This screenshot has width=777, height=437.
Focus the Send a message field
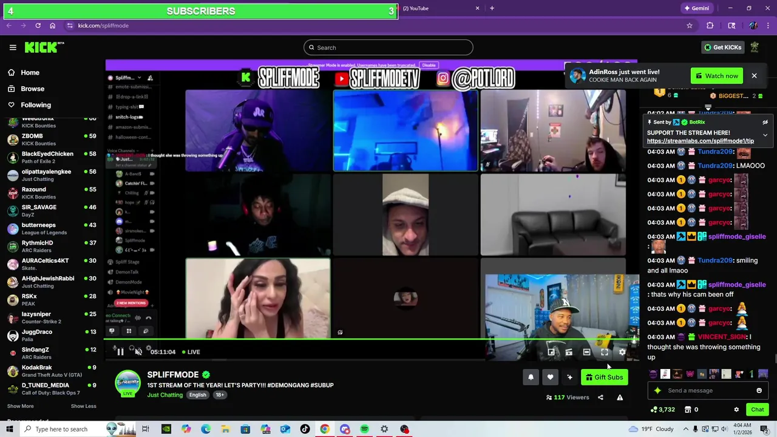pyautogui.click(x=707, y=391)
